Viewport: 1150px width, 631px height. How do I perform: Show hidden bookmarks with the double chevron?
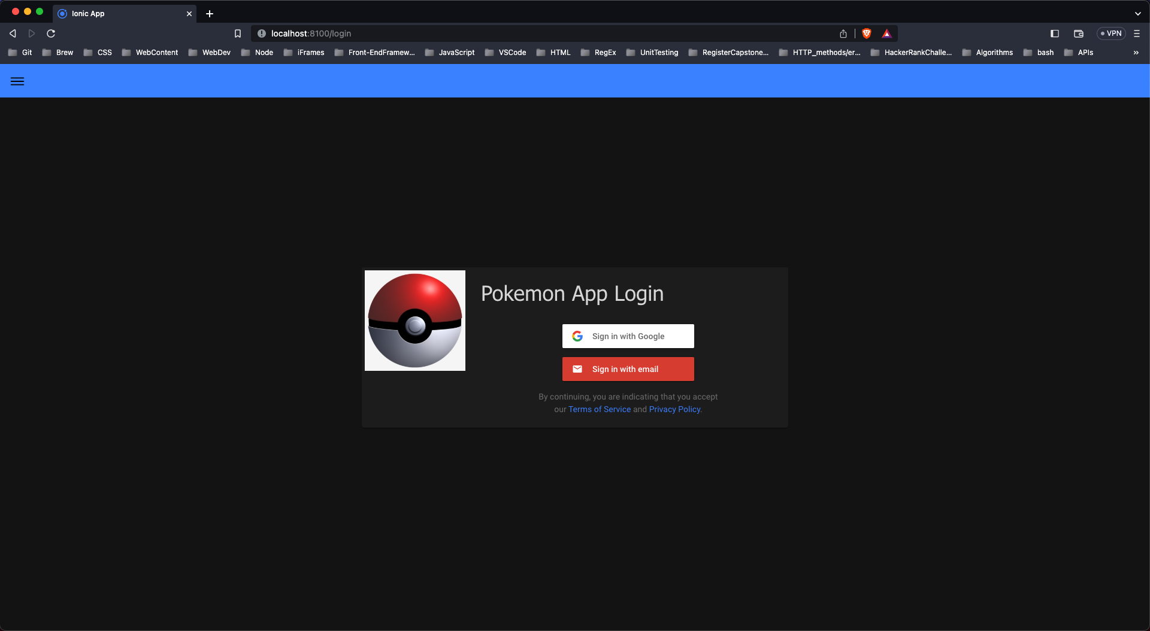1136,53
